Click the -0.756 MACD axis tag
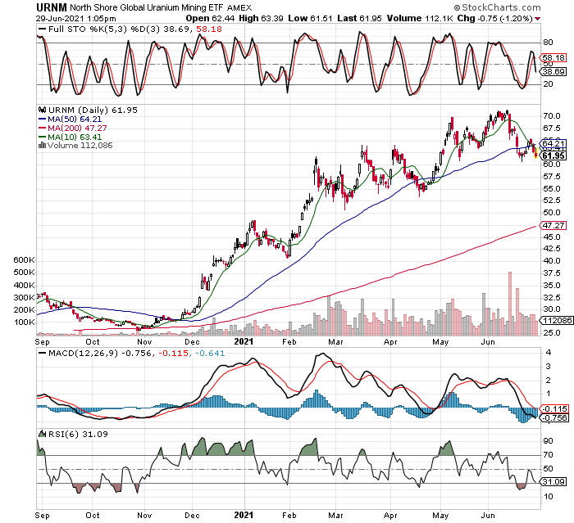Viewport: 574px width, 523px height. [554, 417]
